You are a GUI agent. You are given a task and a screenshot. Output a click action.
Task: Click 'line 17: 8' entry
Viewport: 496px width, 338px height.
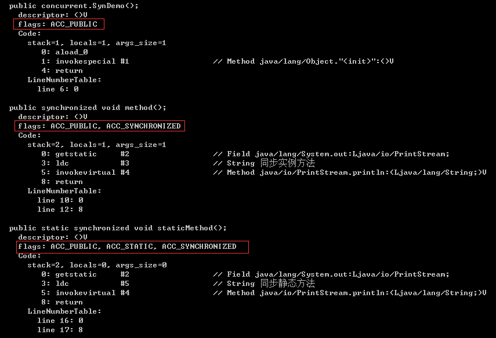pyautogui.click(x=60, y=330)
